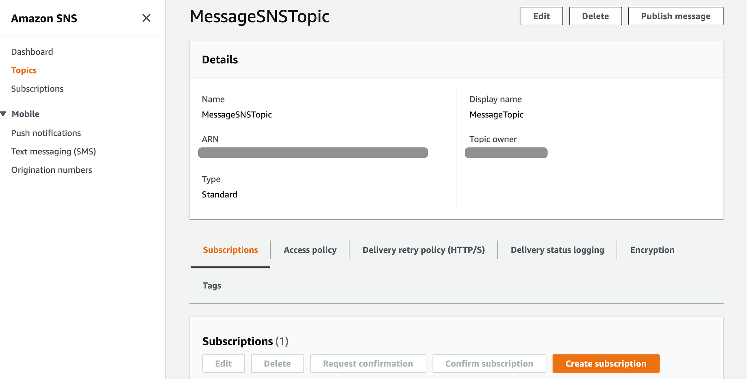Open the Dashboard page

pos(32,52)
